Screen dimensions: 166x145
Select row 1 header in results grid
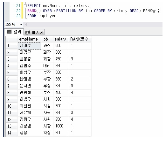(12, 46)
